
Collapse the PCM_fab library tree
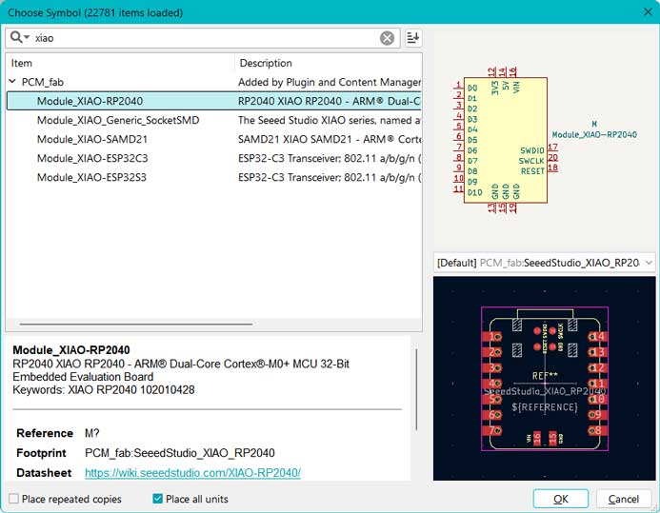coord(12,82)
